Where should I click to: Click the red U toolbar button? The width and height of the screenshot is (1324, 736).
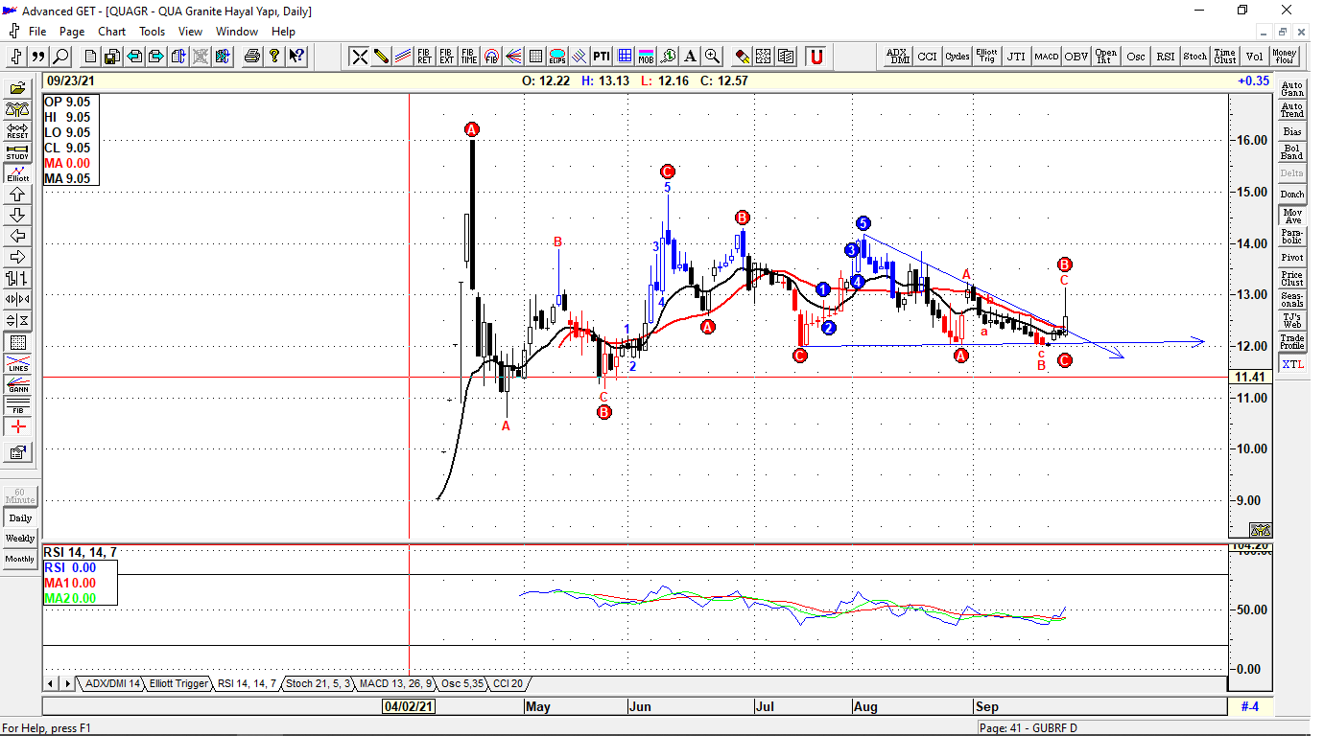816,57
